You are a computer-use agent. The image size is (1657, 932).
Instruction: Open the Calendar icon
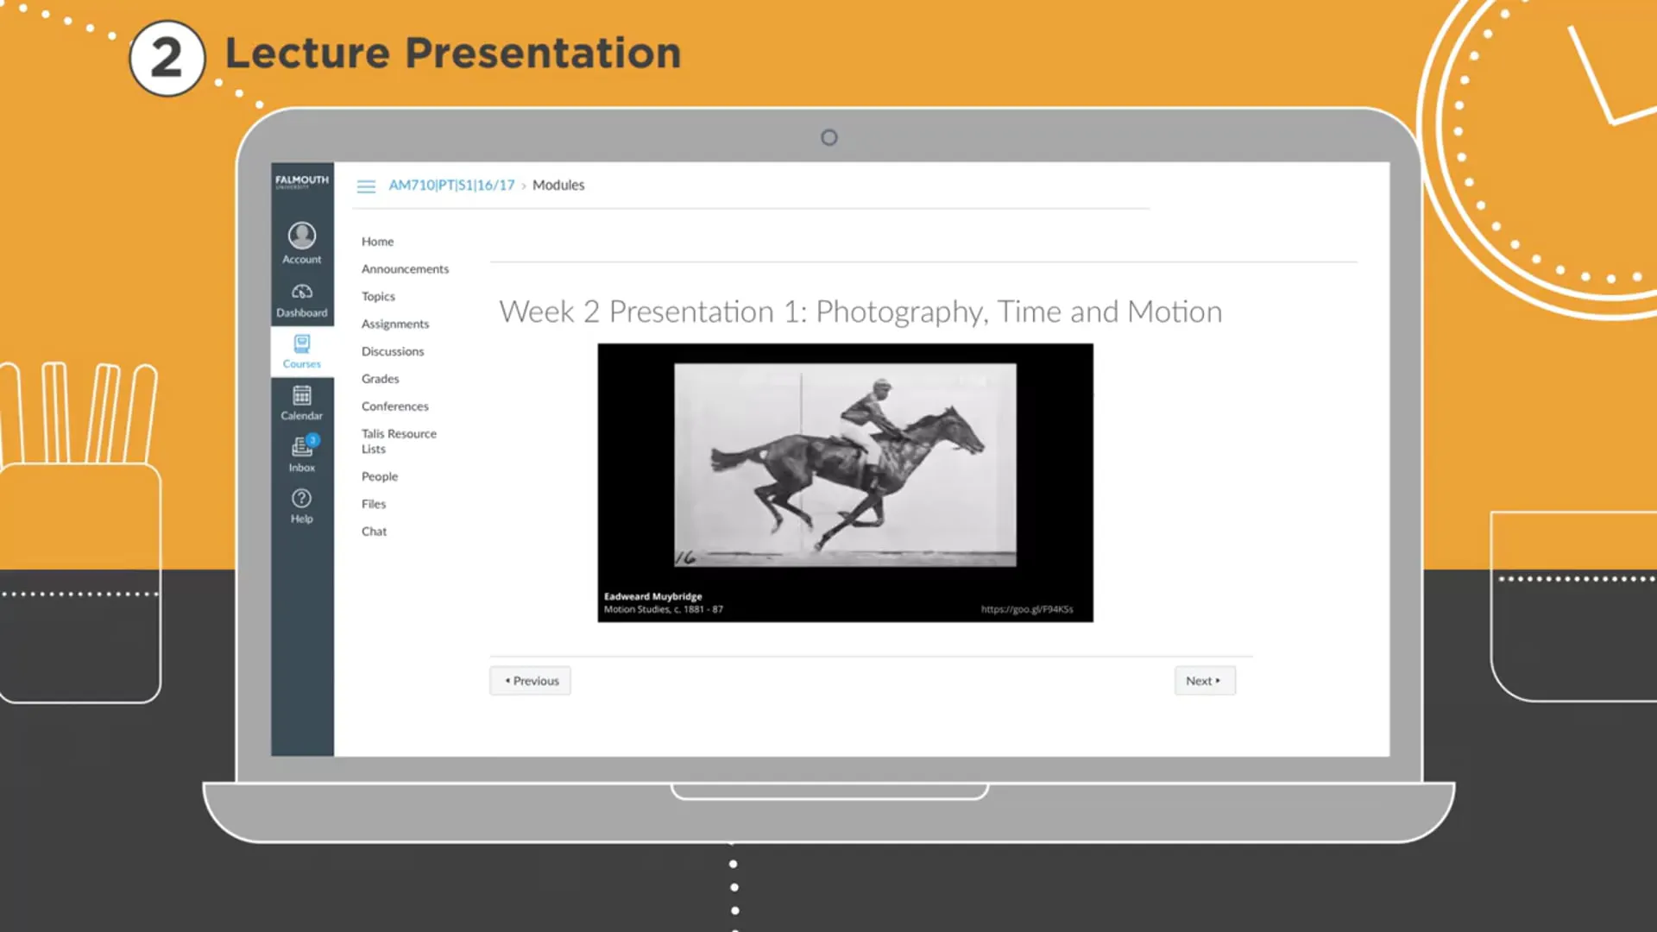tap(302, 395)
